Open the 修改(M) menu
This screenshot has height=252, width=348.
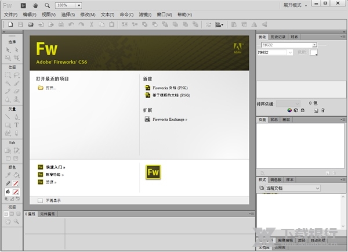point(88,14)
